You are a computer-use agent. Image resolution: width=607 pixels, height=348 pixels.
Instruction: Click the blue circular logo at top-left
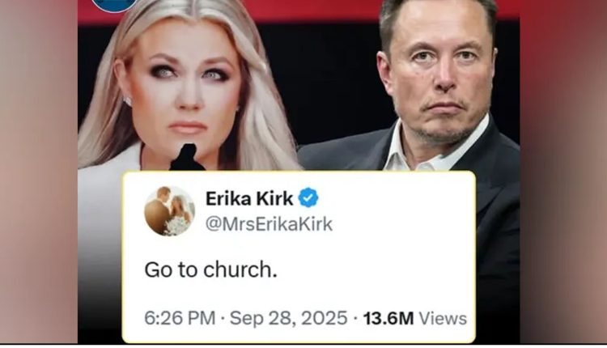(x=113, y=4)
